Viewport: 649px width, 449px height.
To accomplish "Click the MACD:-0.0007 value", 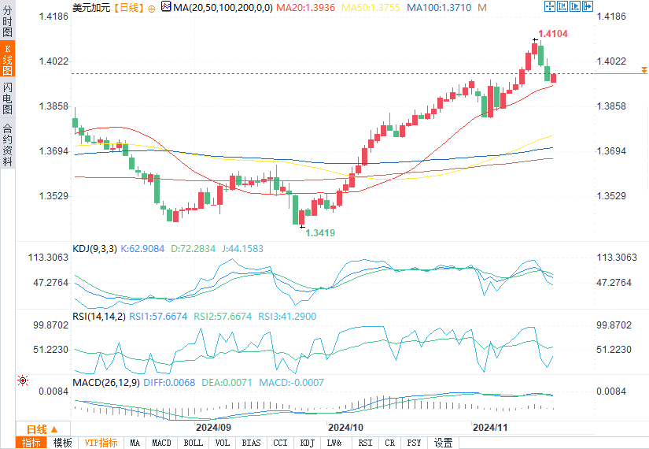I will [x=291, y=382].
